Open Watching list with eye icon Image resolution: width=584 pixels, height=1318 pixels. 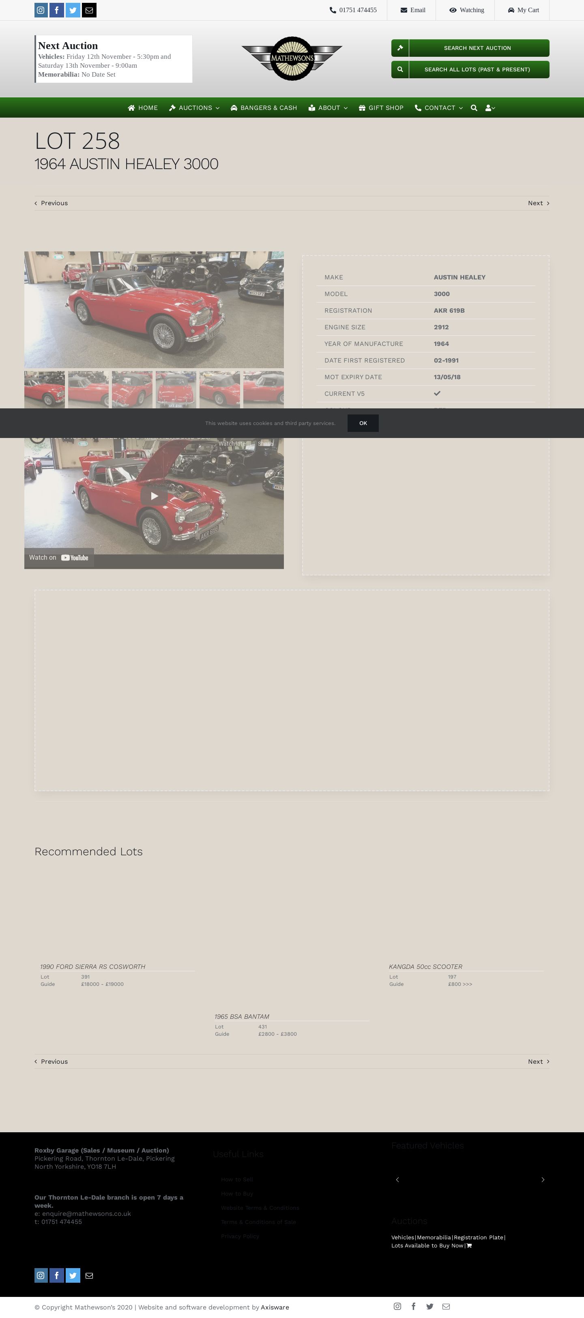pos(467,10)
